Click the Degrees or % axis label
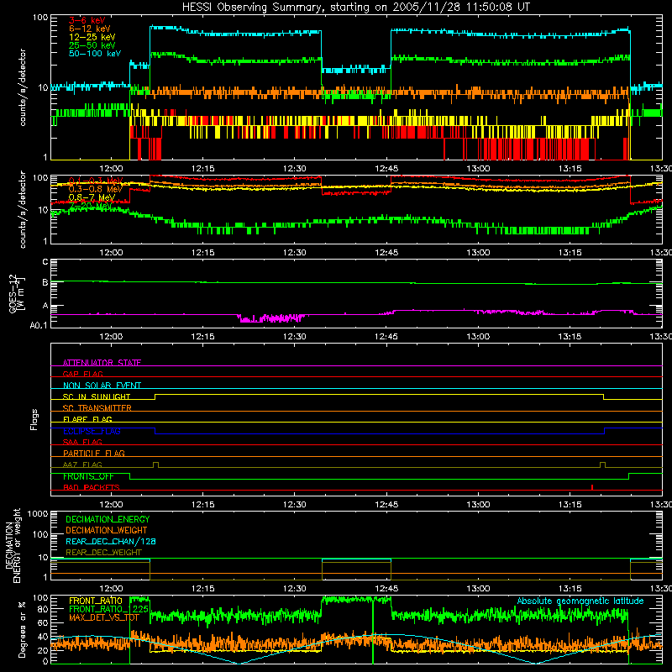 point(22,629)
